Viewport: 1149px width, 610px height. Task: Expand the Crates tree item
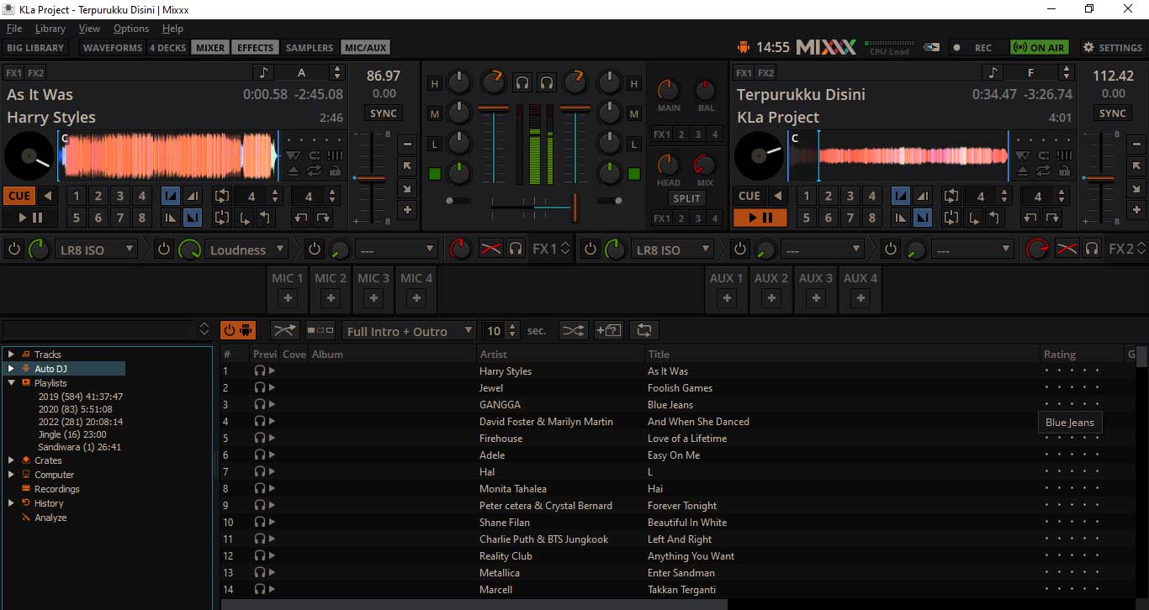(x=11, y=460)
